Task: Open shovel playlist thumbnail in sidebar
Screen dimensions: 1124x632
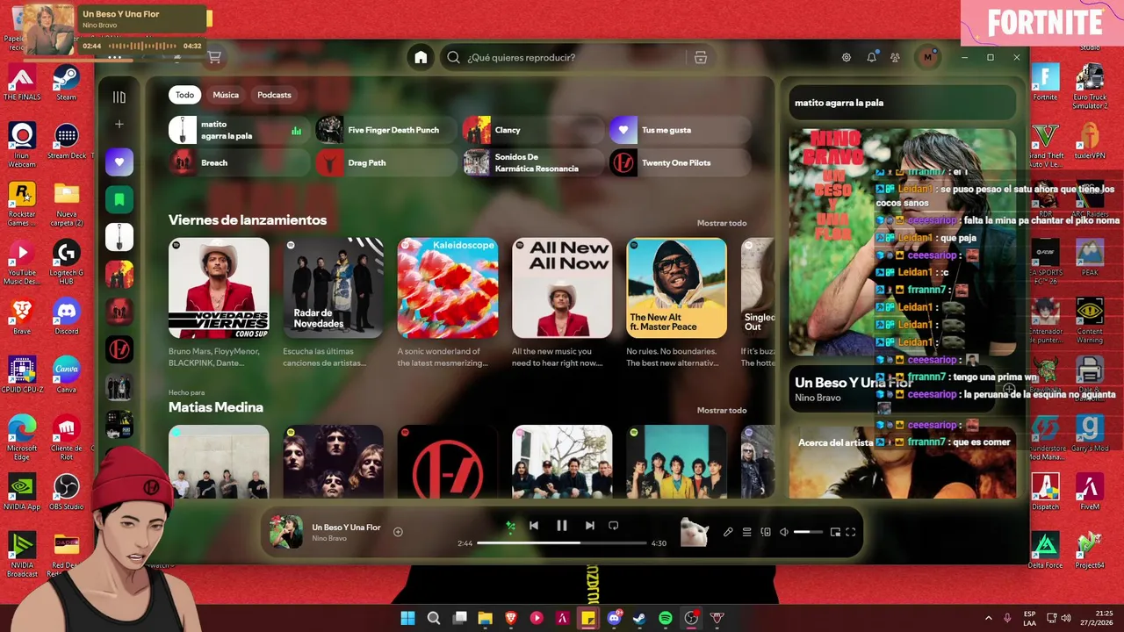Action: pos(119,237)
